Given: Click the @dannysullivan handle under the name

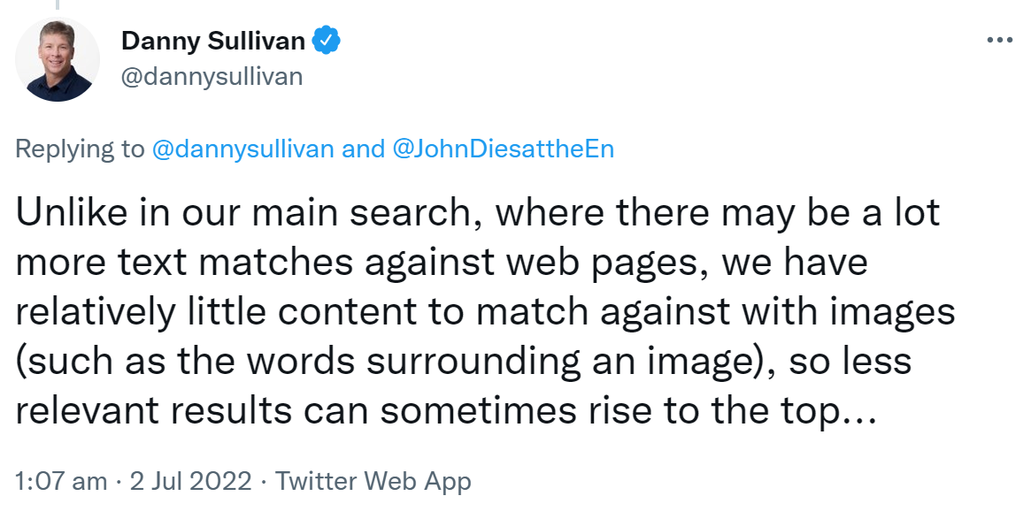Looking at the screenshot, I should tap(212, 76).
